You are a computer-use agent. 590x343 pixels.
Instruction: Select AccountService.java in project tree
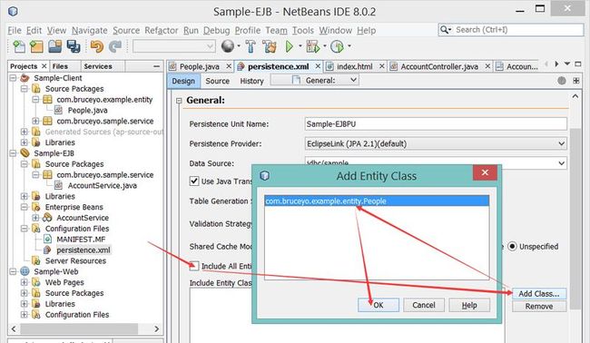102,185
